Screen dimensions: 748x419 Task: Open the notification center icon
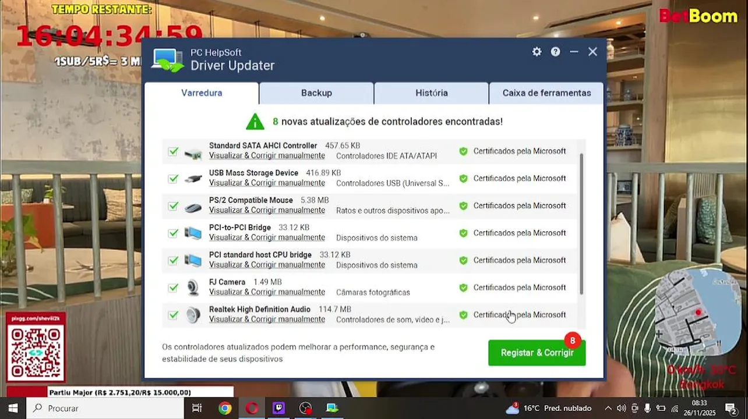pyautogui.click(x=731, y=408)
